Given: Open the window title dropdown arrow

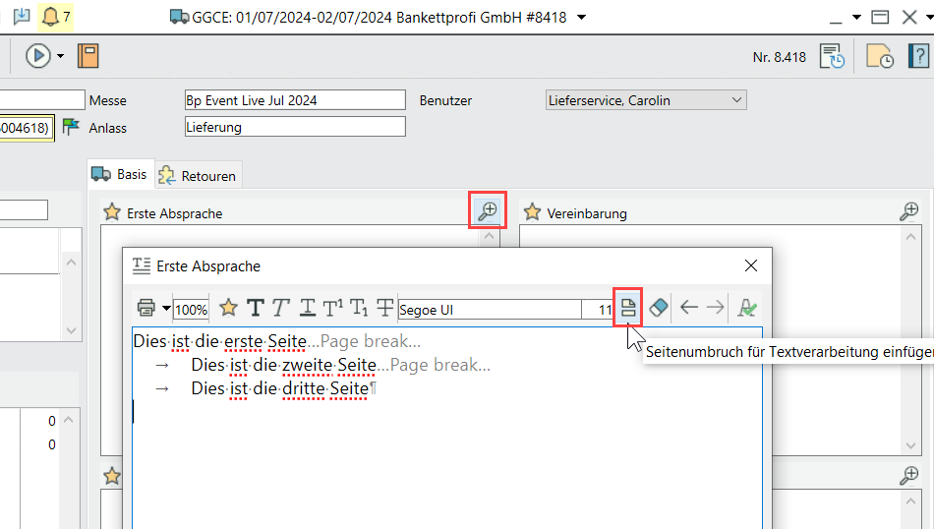Looking at the screenshot, I should (x=582, y=18).
